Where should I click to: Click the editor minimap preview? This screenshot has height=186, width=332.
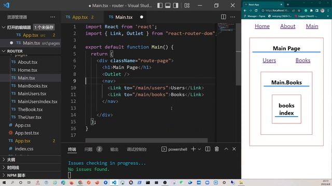226,27
